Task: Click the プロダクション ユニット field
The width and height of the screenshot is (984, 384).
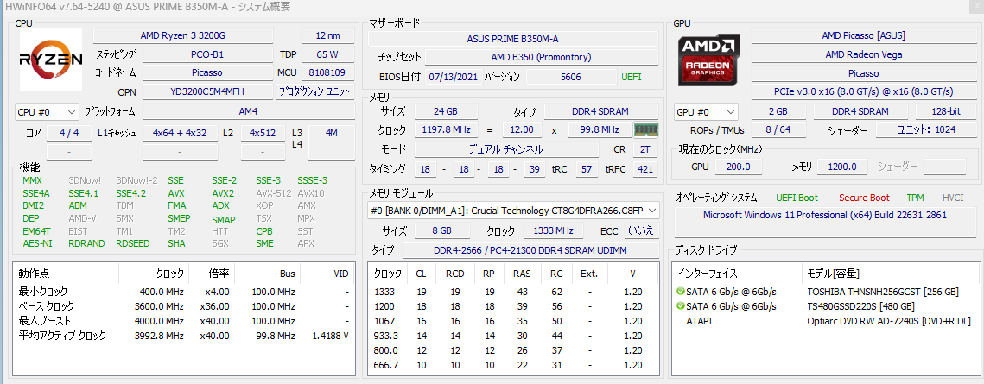Action: (315, 92)
